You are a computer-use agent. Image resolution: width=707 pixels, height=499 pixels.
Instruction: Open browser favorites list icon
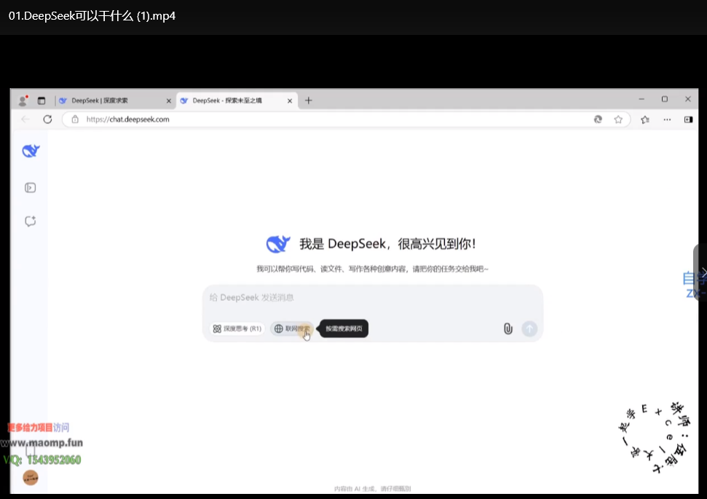pyautogui.click(x=645, y=119)
